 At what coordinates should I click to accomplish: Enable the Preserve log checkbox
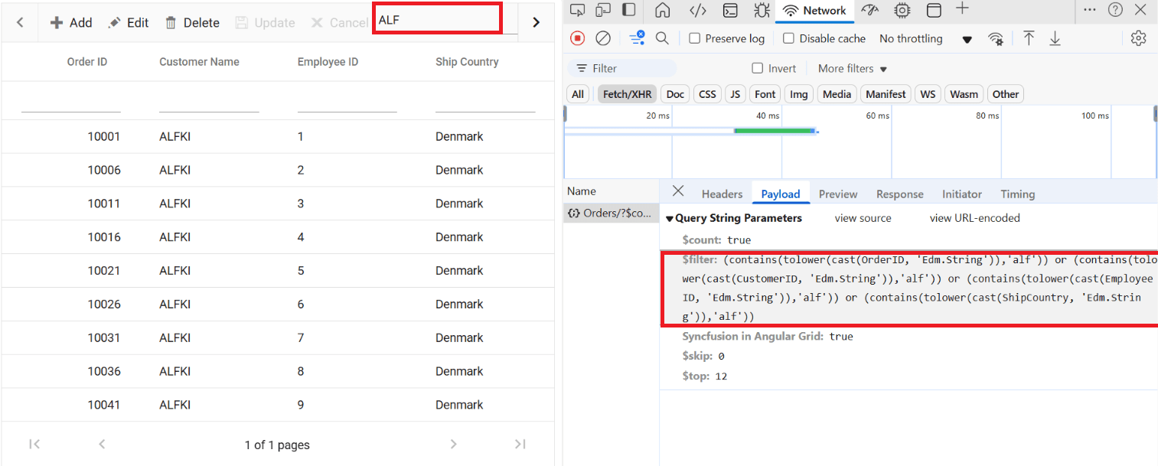(695, 38)
